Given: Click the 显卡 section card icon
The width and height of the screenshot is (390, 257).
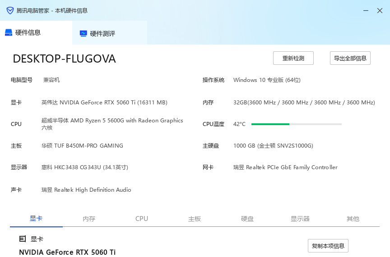Looking at the screenshot, I should pyautogui.click(x=23, y=239).
